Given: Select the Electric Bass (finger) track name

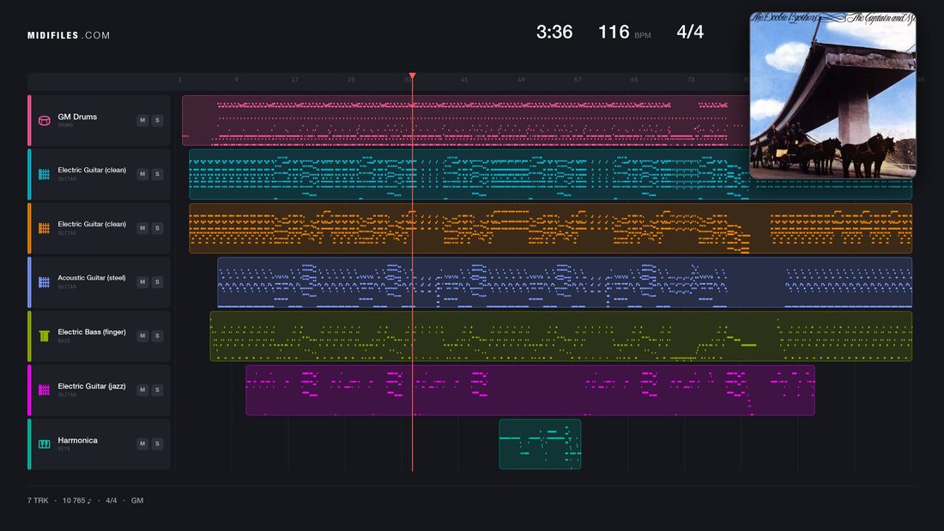Looking at the screenshot, I should click(x=92, y=332).
